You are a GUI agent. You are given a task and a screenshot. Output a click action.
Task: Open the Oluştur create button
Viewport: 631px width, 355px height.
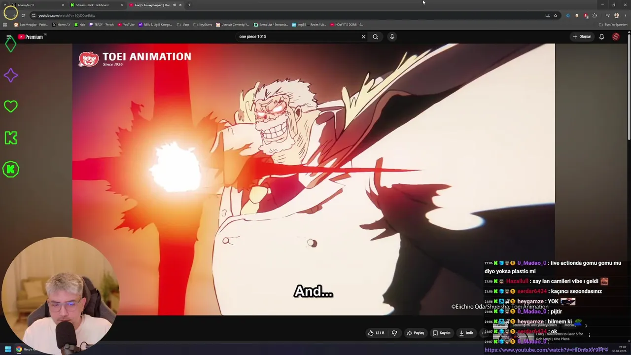[x=582, y=36]
